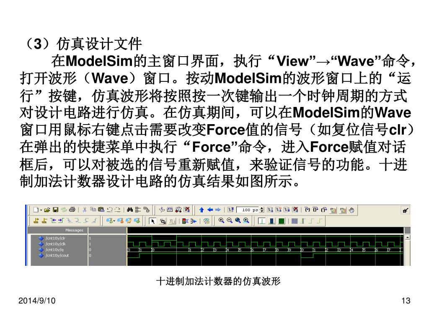
Task: Click the Find Previous Transition icon
Action: tap(53, 221)
